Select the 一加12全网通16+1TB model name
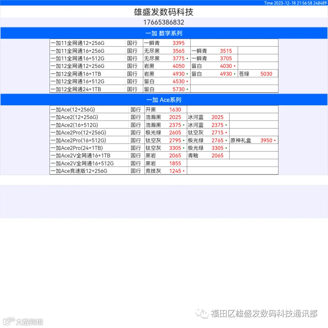Image resolution: width=328 pixels, height=328 pixels. 76,74
